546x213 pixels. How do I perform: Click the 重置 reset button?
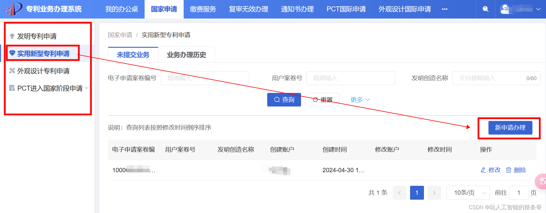coord(322,100)
